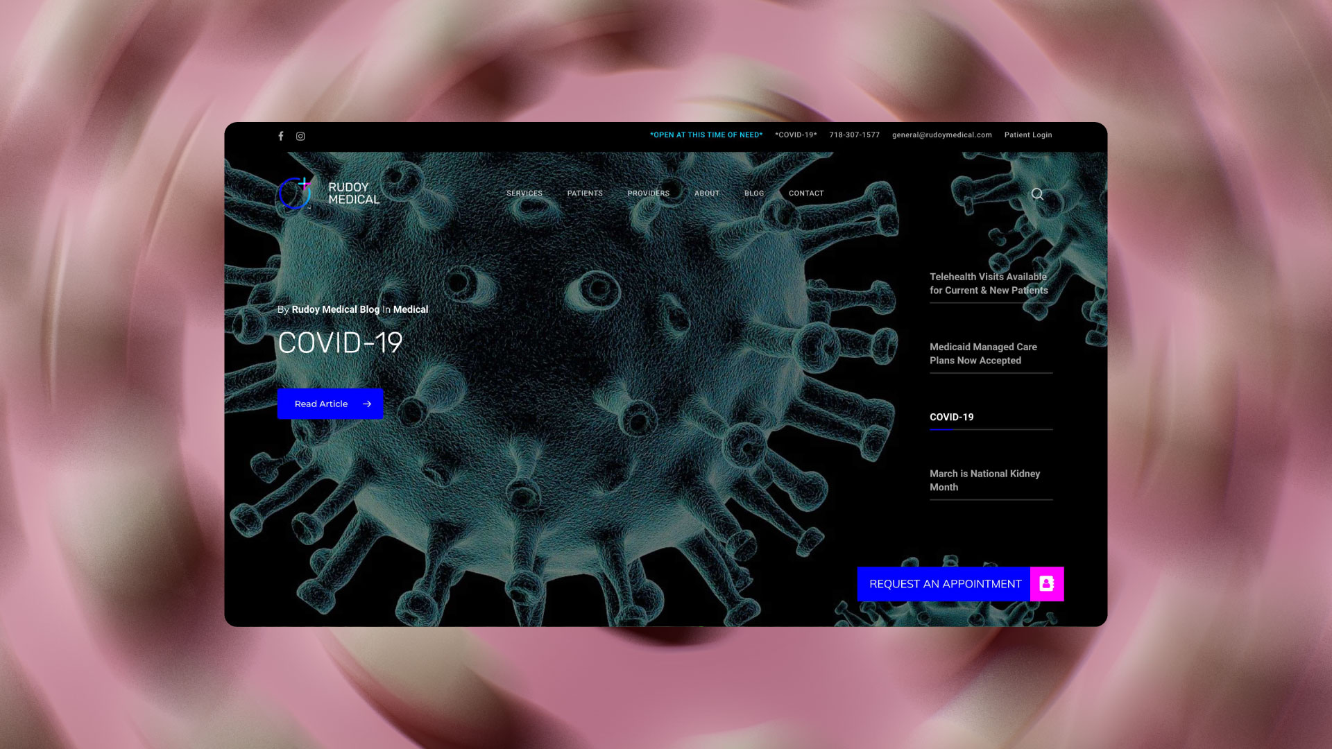Click the Read Article button

pyautogui.click(x=321, y=404)
